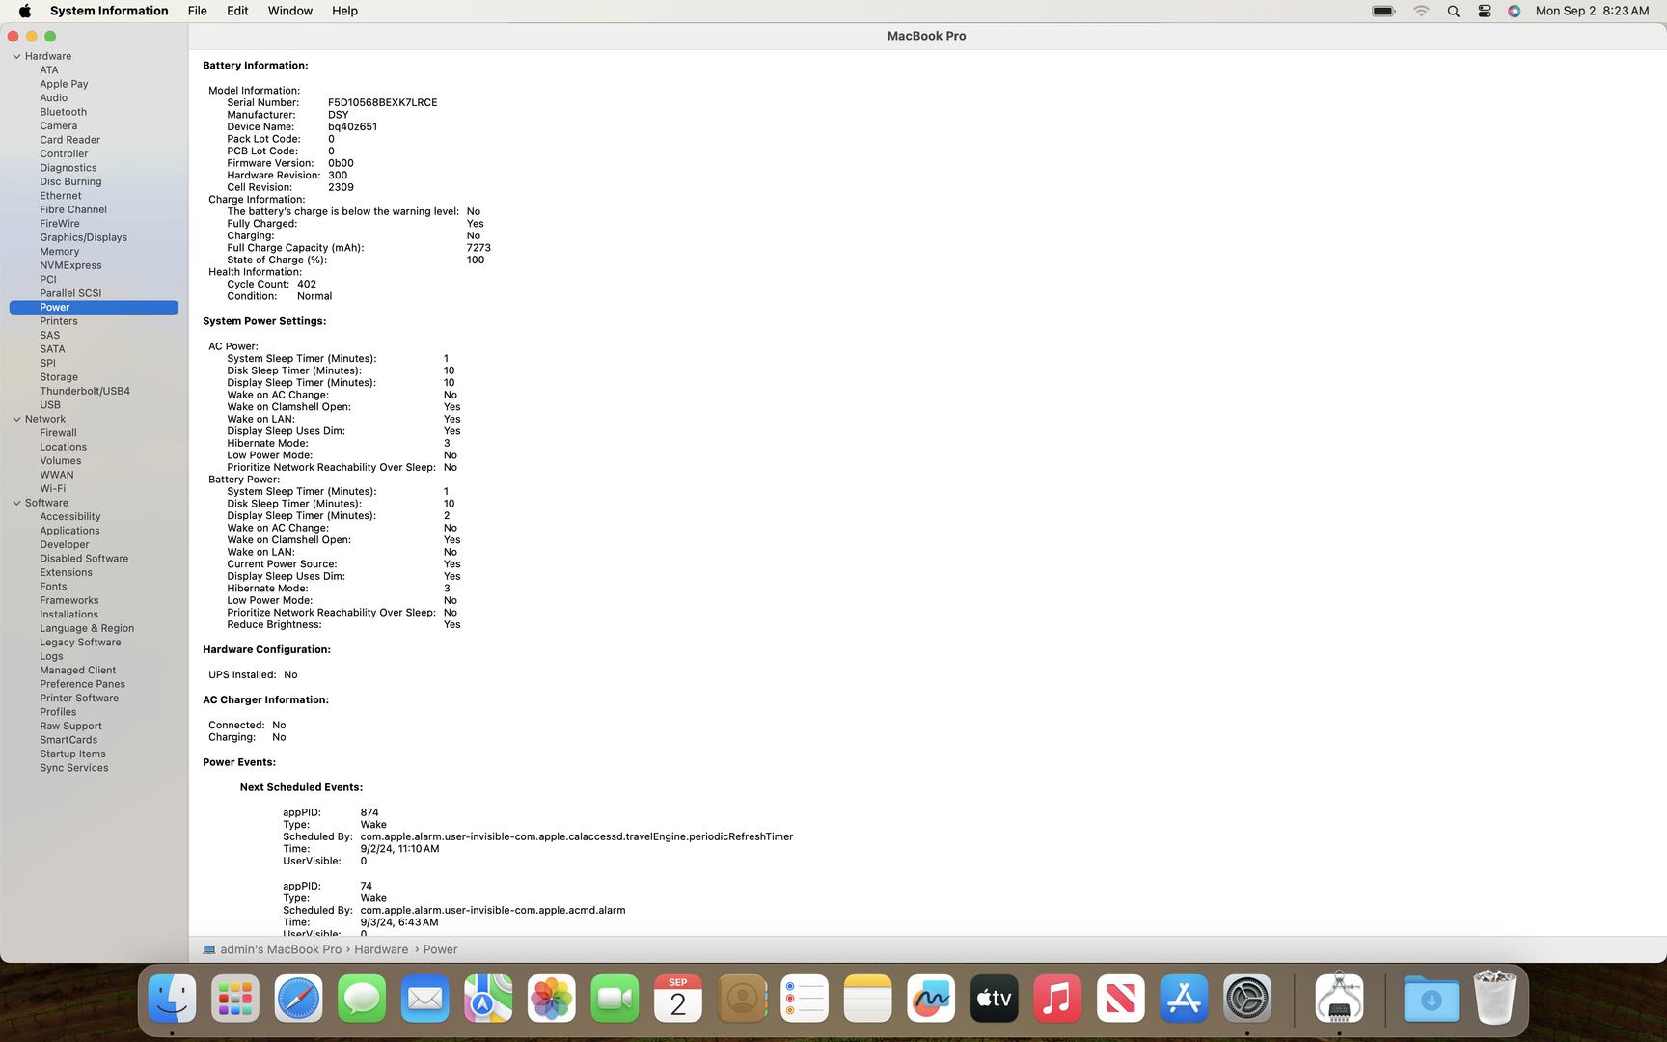Launch the Freeform app in dock
The height and width of the screenshot is (1042, 1667).
point(930,999)
